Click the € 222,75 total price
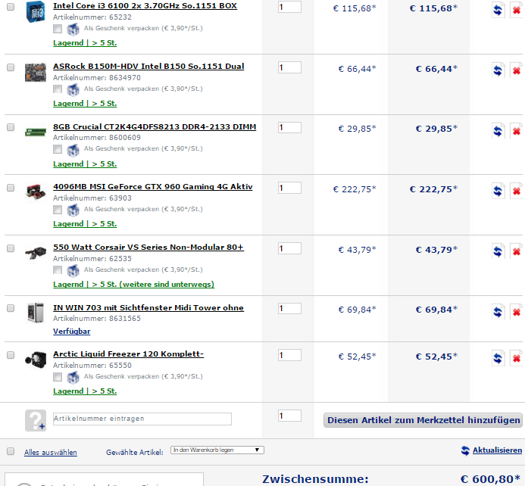The width and height of the screenshot is (525, 486). pos(433,189)
